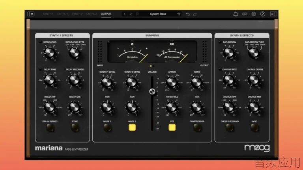Open the CV settings icon
The image size is (303, 170).
245,14
